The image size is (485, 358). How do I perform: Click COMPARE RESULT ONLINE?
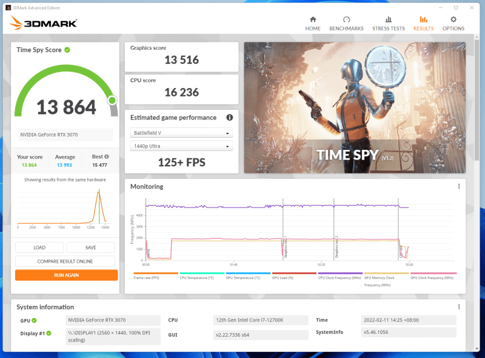(x=65, y=261)
